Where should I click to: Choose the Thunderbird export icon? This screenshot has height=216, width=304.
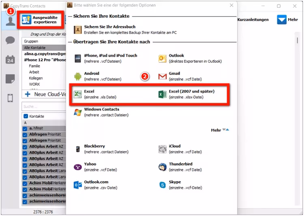162,167
